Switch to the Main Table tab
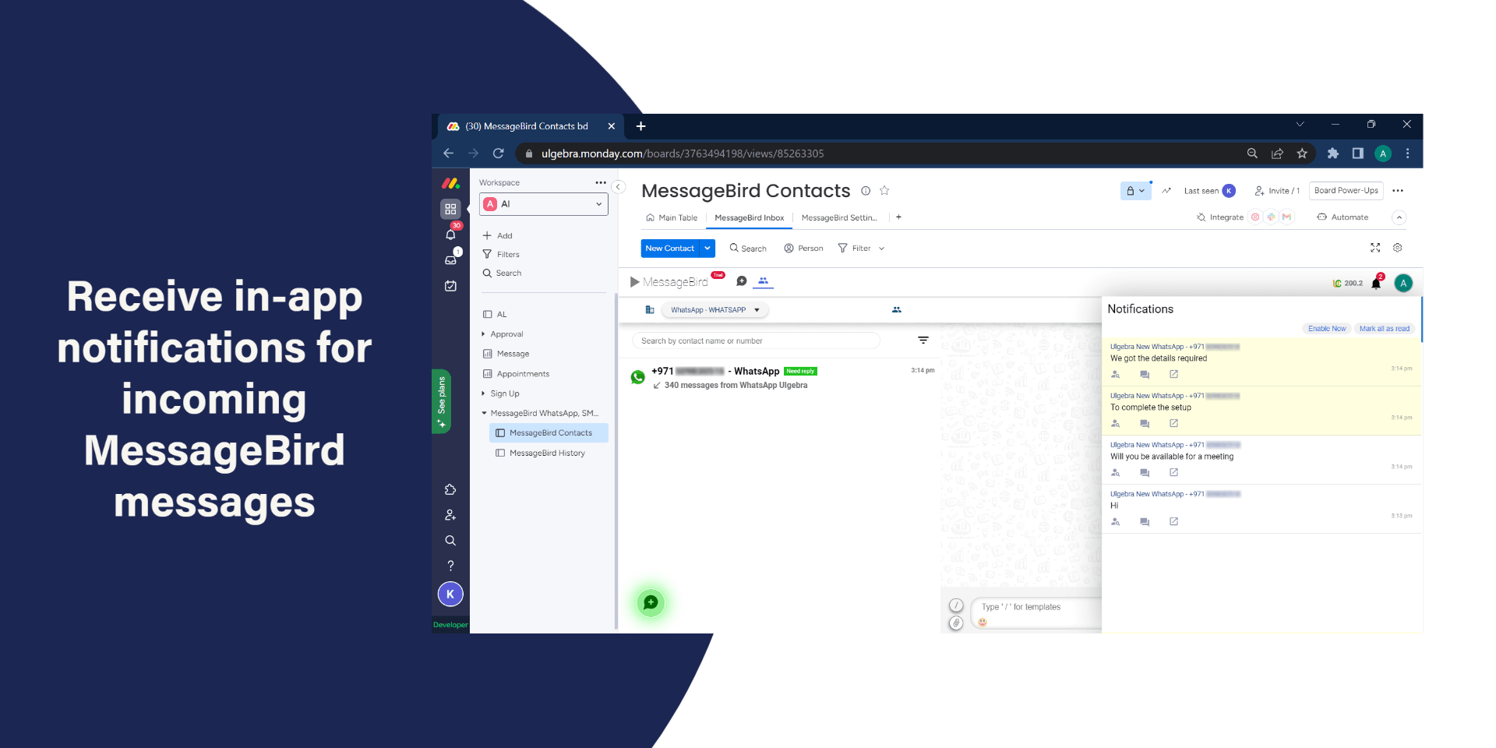1496x748 pixels. pos(672,218)
